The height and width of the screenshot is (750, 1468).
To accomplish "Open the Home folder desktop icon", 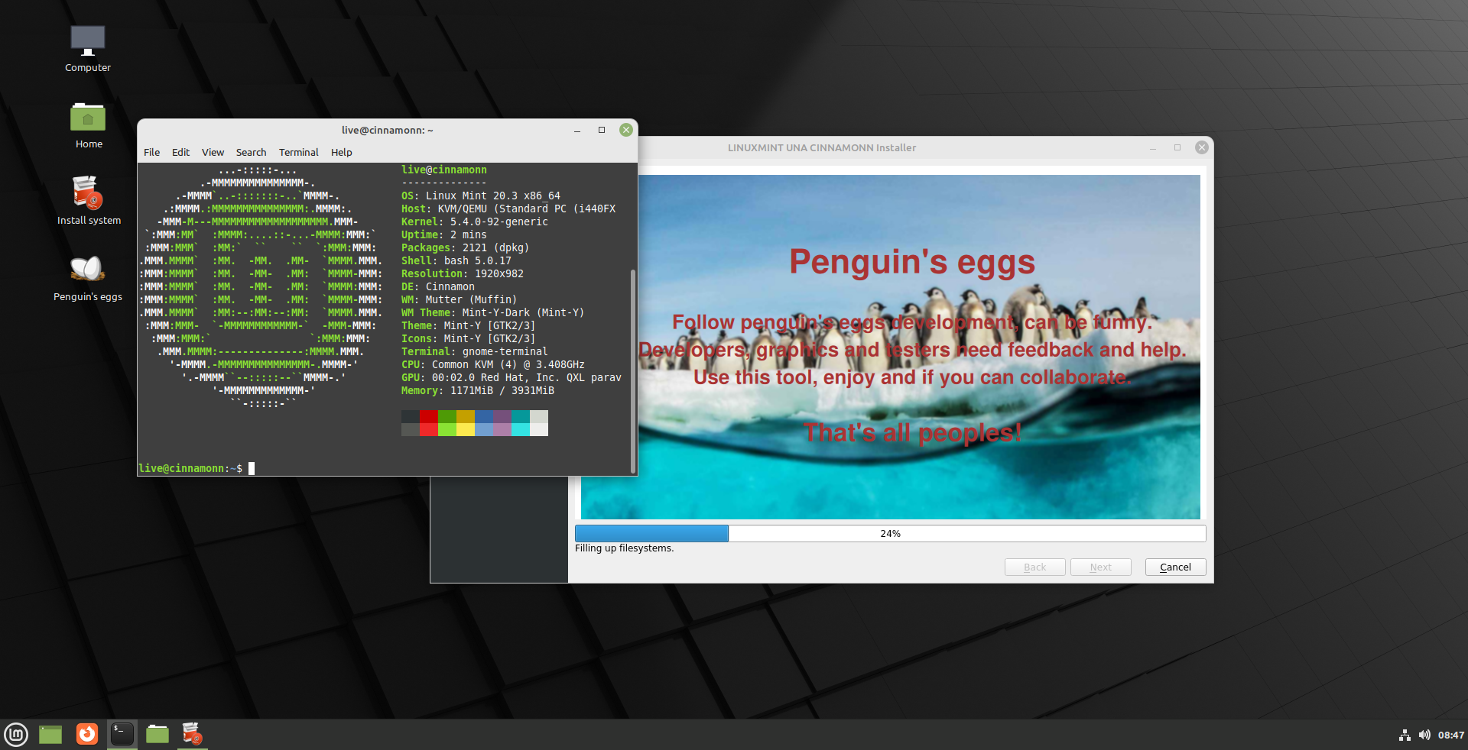I will [x=88, y=125].
